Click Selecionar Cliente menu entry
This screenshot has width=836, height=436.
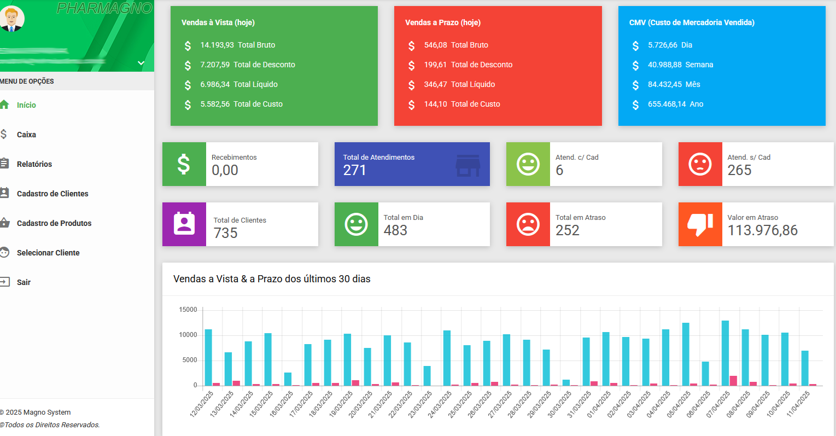[48, 253]
